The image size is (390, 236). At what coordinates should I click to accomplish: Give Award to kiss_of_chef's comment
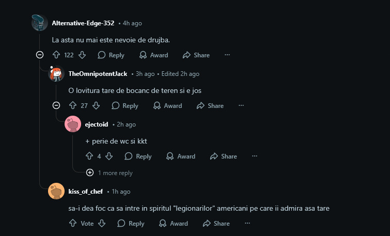tap(174, 223)
